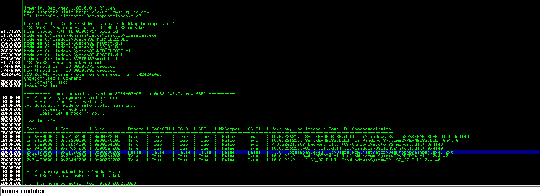
Task: Click the 'Modules C:\Windows\SYSTEM32\ntdll.dll' load line
Action: (72, 59)
